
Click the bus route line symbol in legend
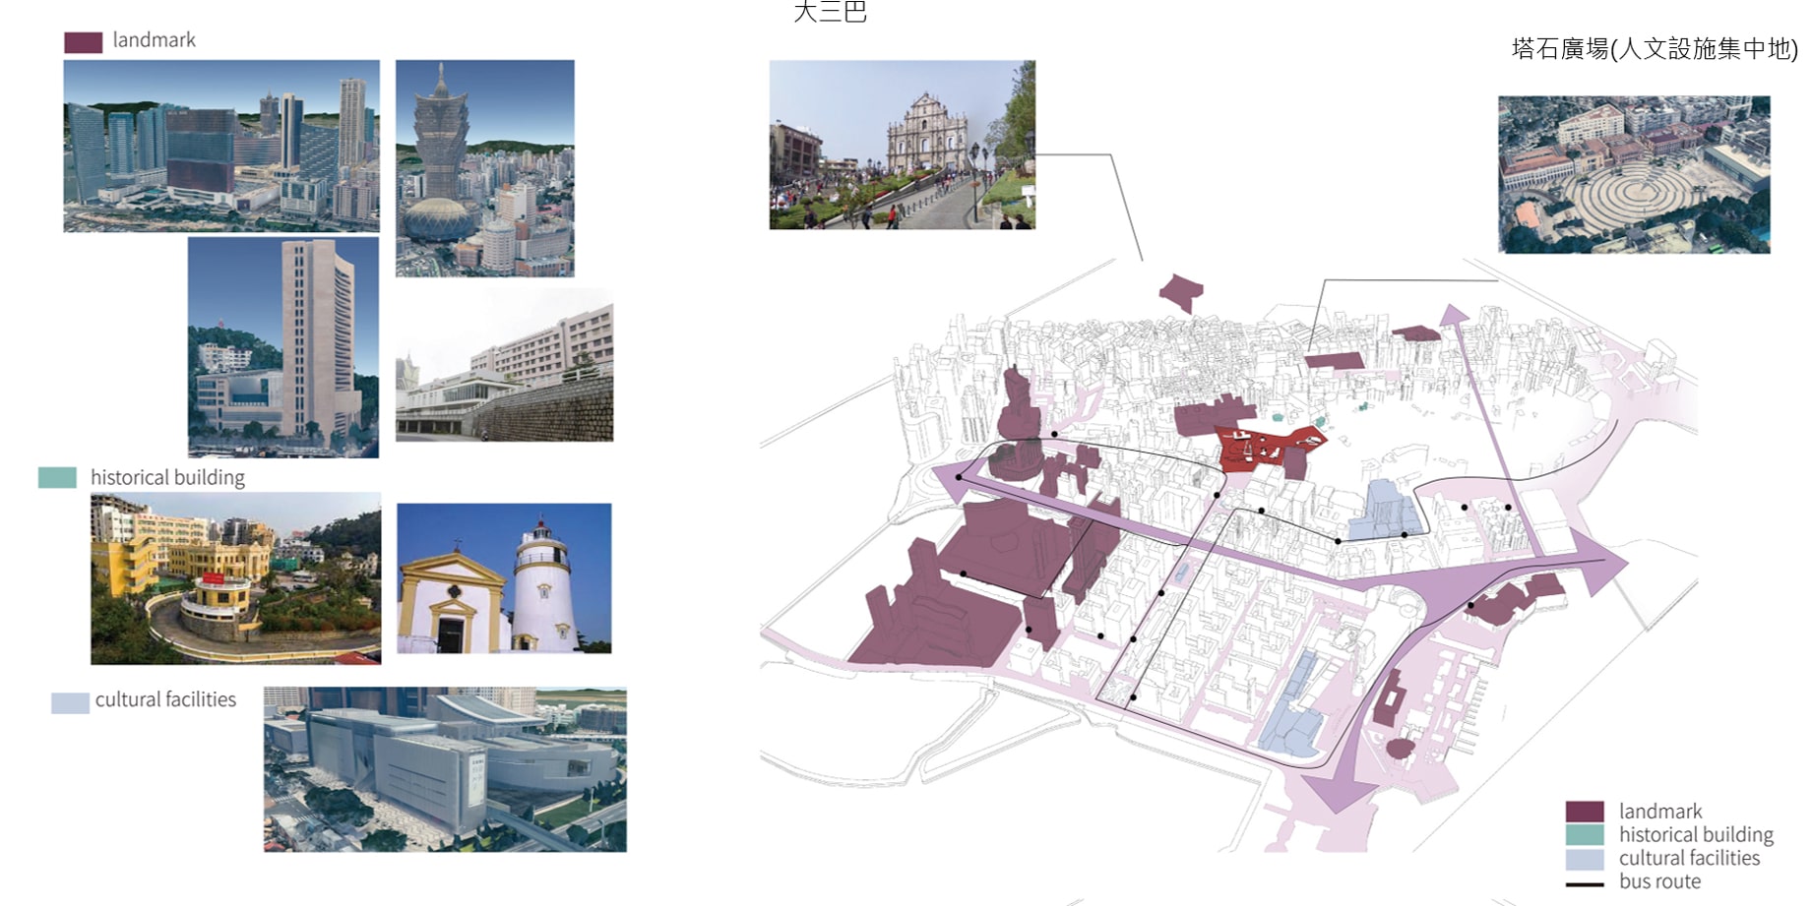coord(1585,884)
